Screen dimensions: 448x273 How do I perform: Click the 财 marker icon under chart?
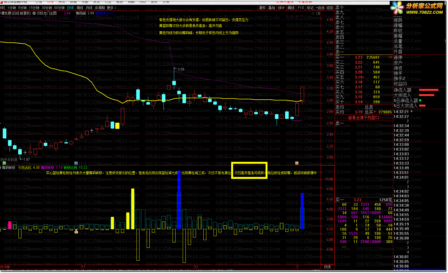point(76,163)
